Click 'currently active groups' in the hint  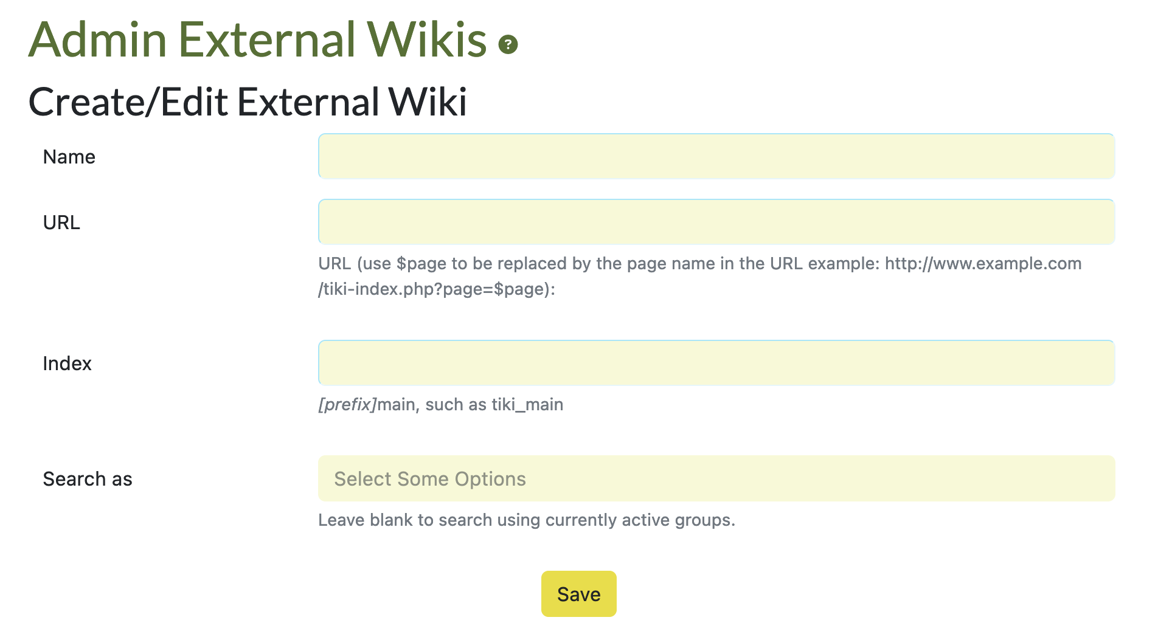point(640,520)
